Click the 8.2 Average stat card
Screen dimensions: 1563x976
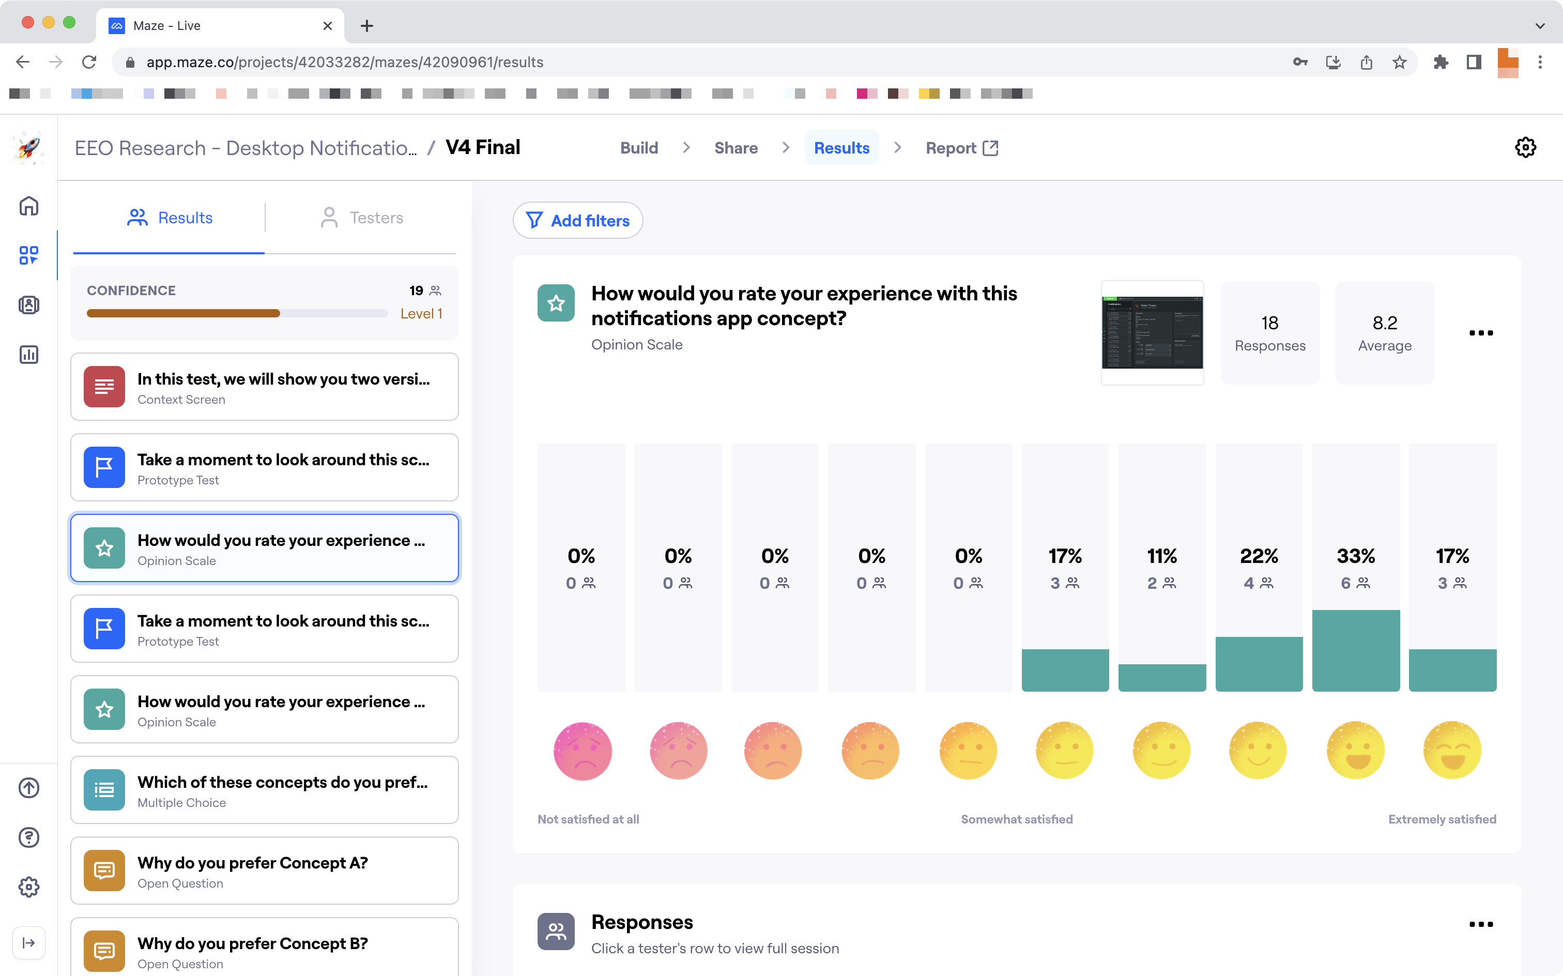[1384, 333]
